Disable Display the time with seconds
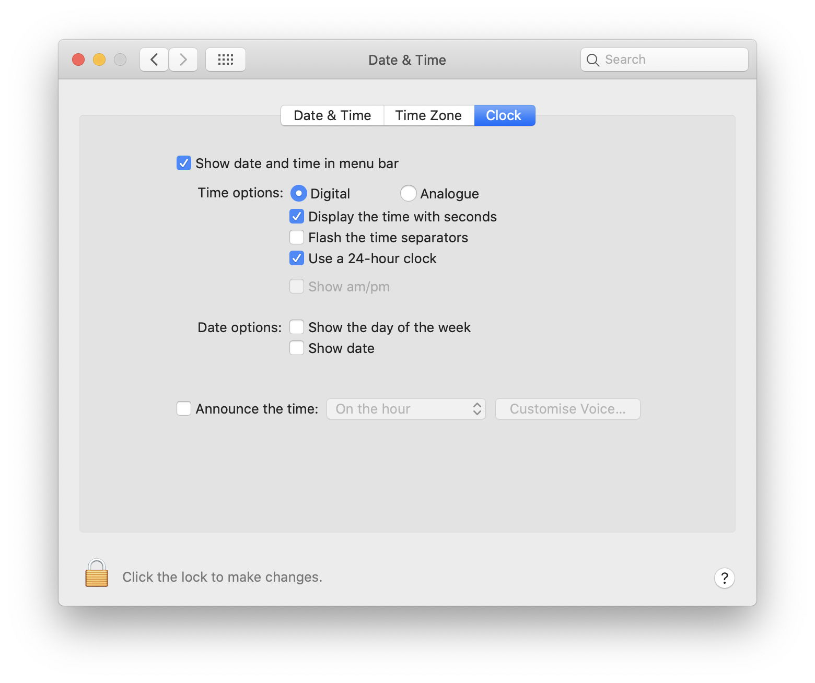Viewport: 815px width, 683px height. [x=297, y=216]
